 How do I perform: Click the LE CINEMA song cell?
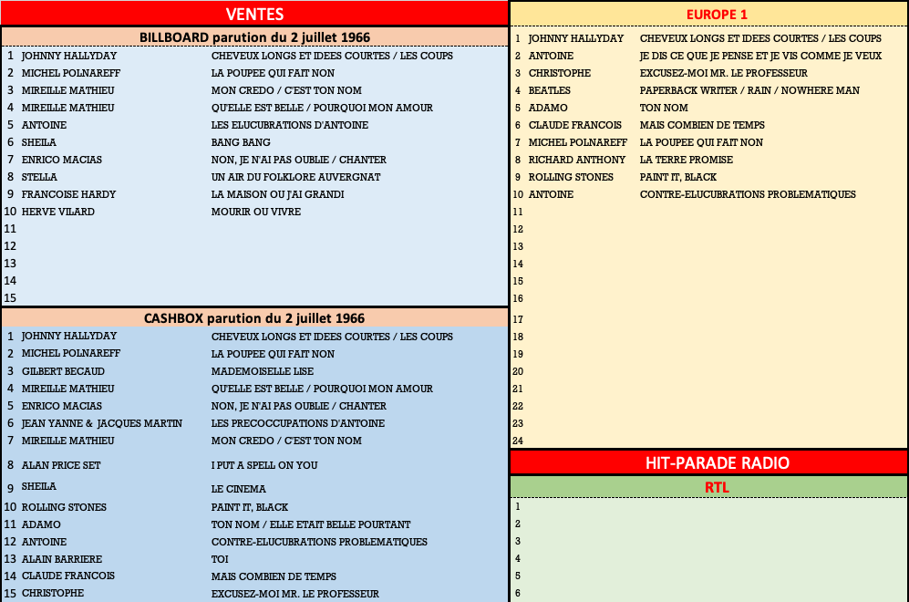click(x=238, y=490)
